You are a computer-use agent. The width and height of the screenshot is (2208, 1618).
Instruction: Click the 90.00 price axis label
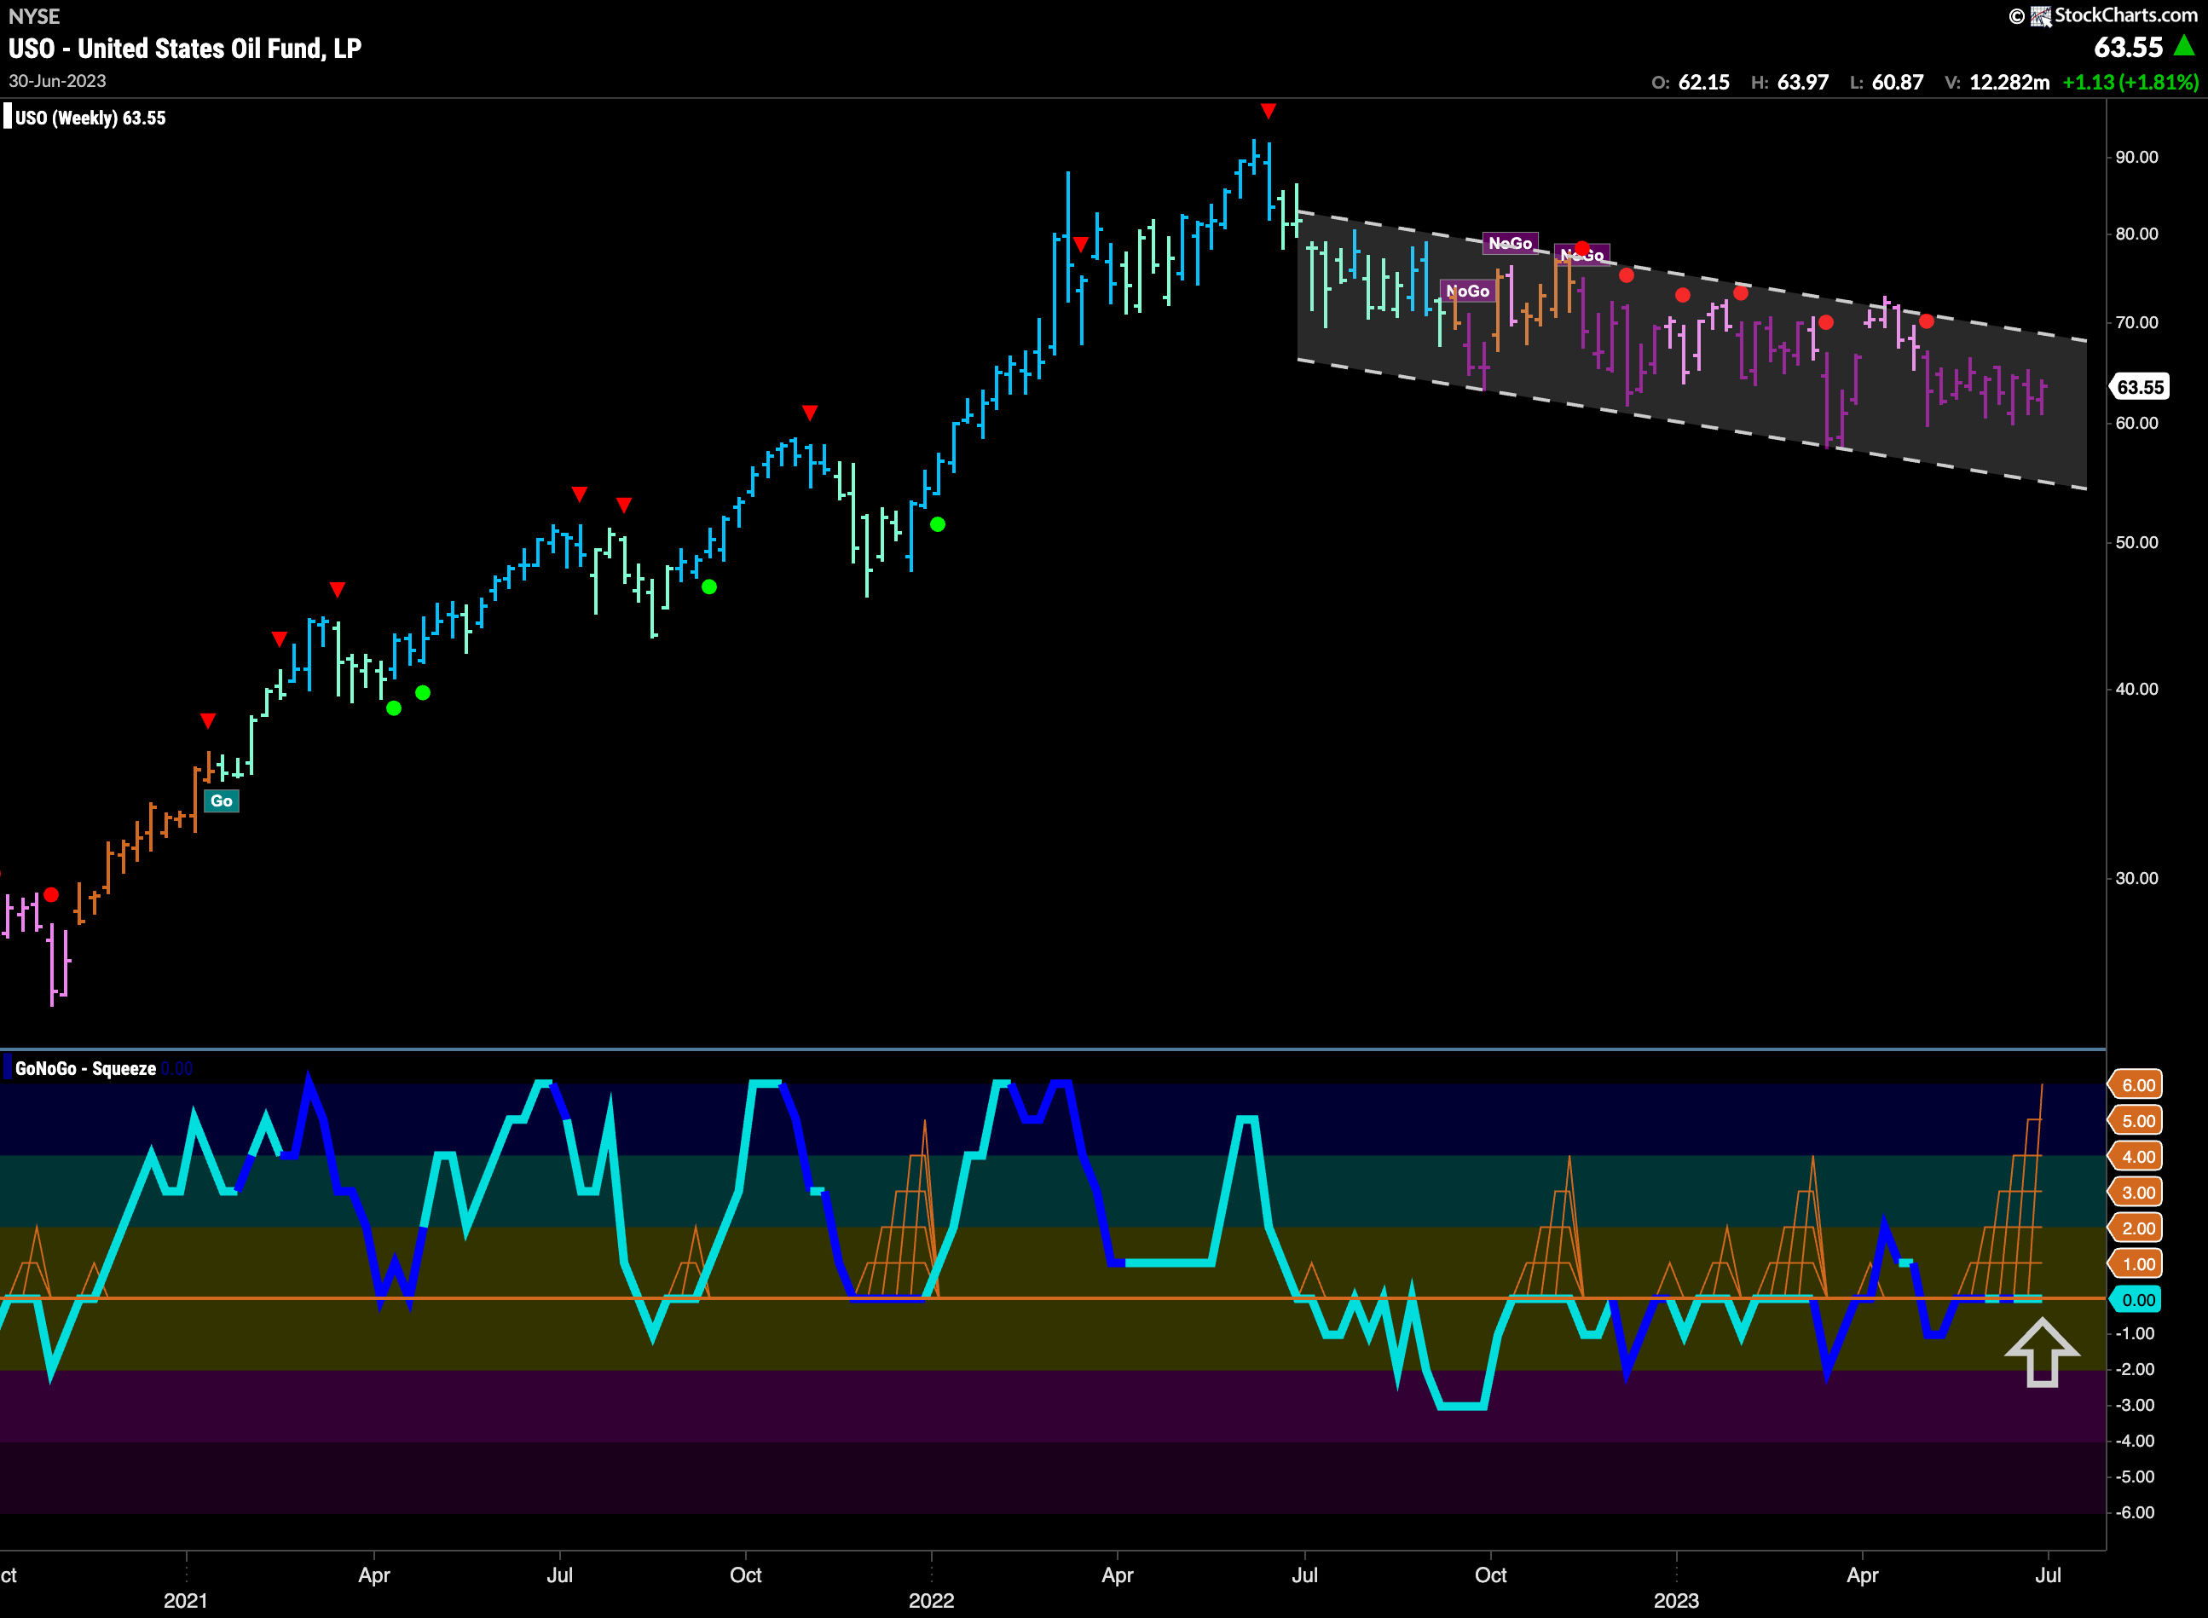2136,157
